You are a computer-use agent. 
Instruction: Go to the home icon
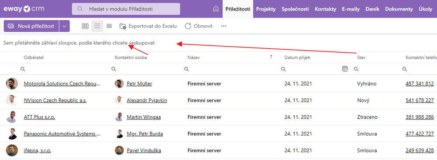click(215, 9)
